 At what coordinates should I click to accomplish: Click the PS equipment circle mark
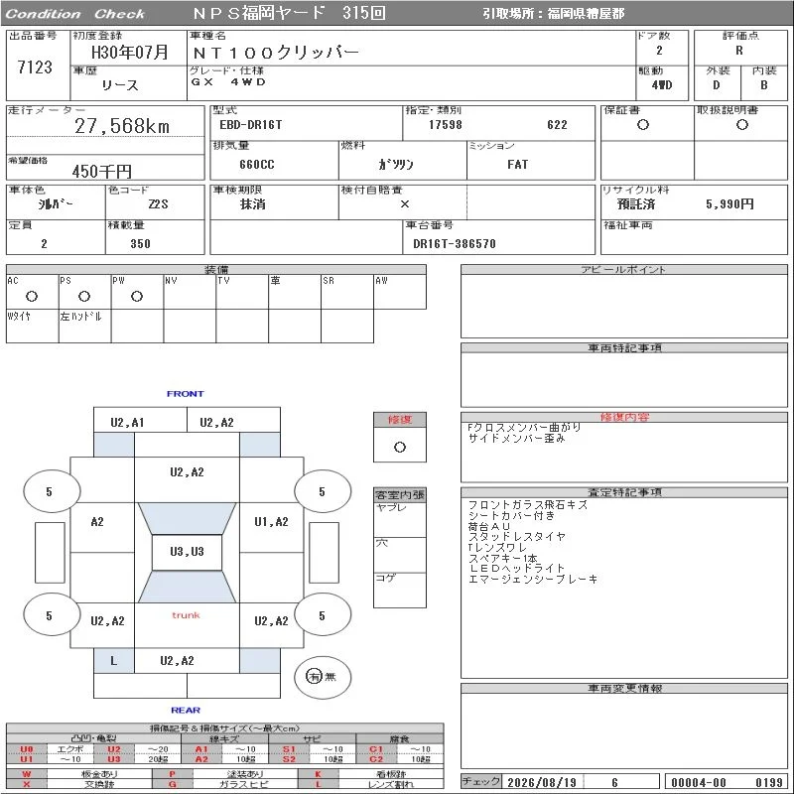click(84, 296)
